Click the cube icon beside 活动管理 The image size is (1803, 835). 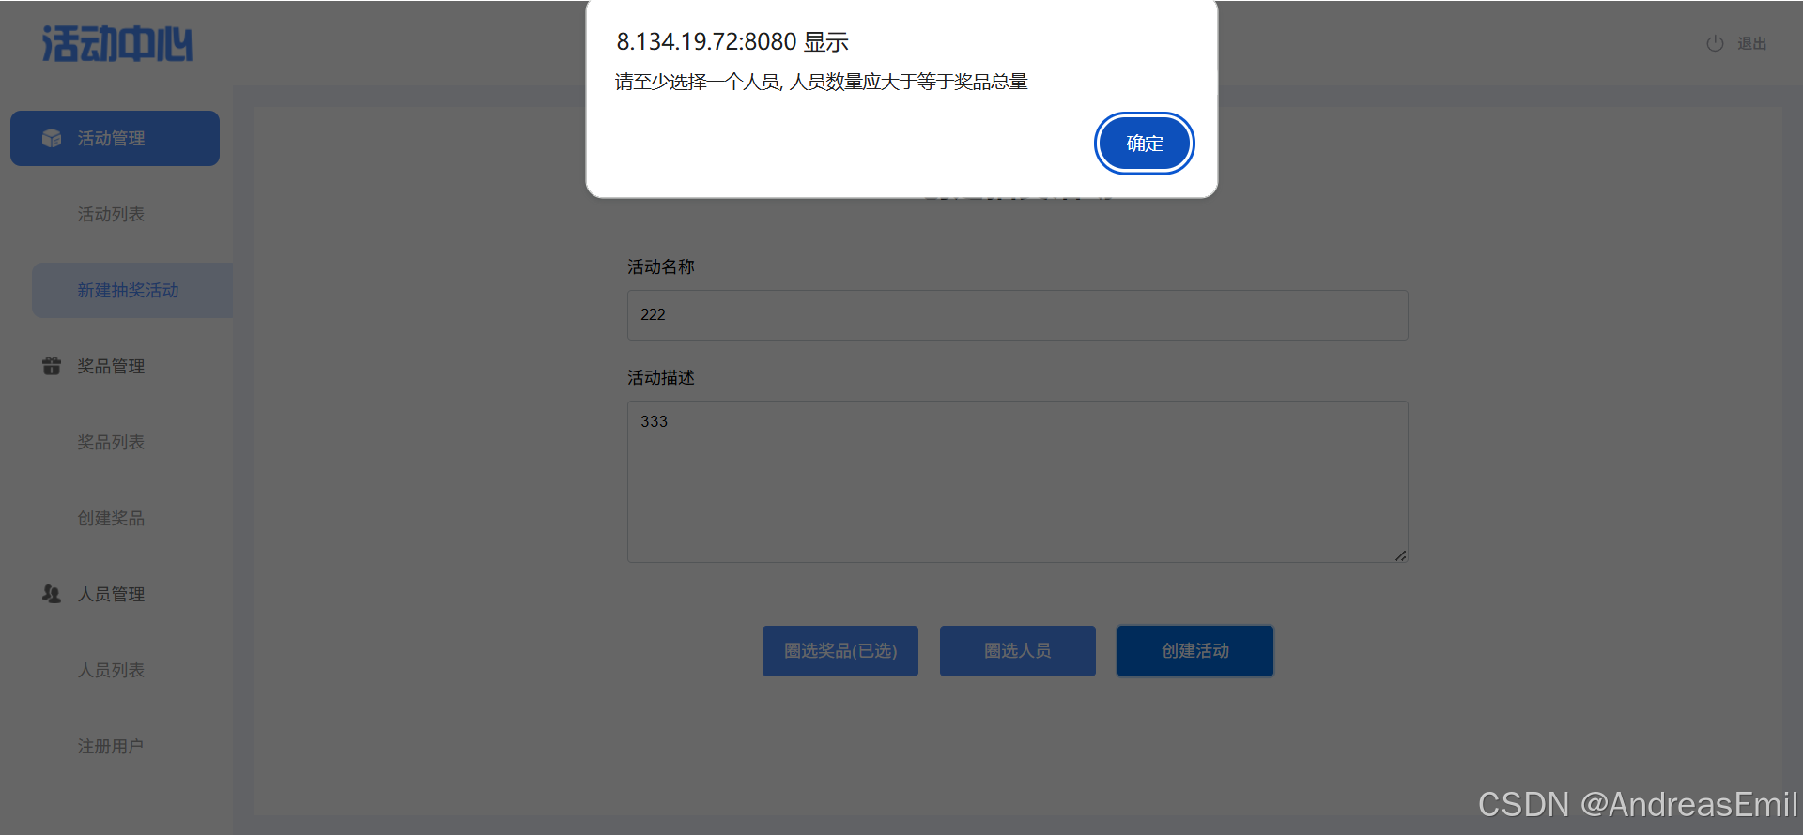coord(52,139)
